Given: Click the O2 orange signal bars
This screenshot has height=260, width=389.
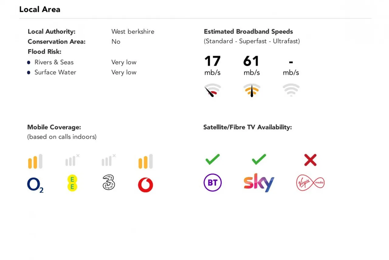Looking at the screenshot, I should click(x=35, y=161).
